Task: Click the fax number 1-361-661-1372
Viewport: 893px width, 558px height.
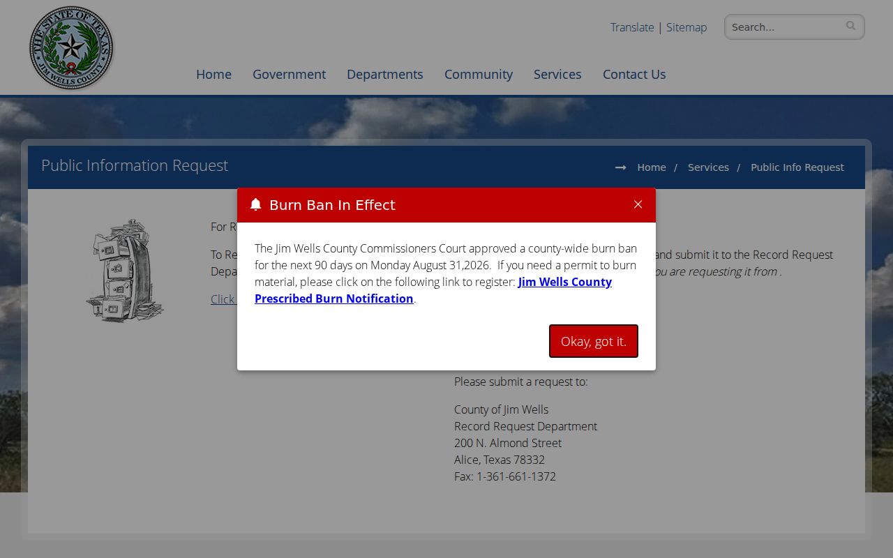Action: [516, 476]
